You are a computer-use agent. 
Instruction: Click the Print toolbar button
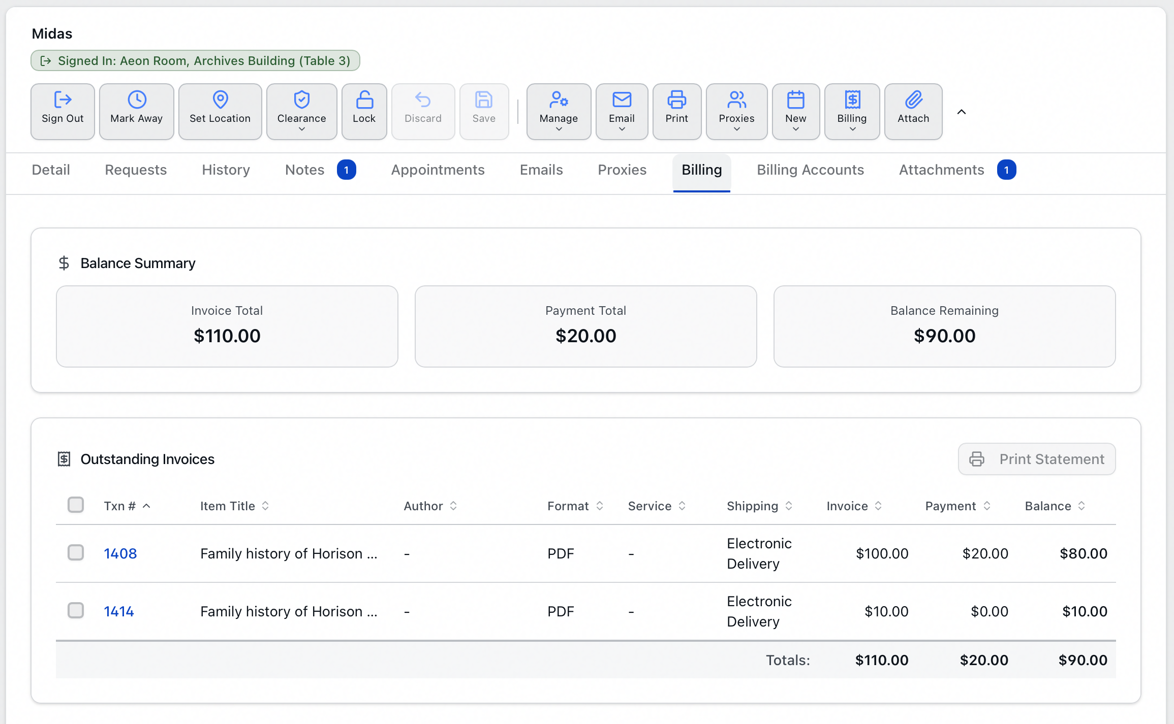click(677, 112)
